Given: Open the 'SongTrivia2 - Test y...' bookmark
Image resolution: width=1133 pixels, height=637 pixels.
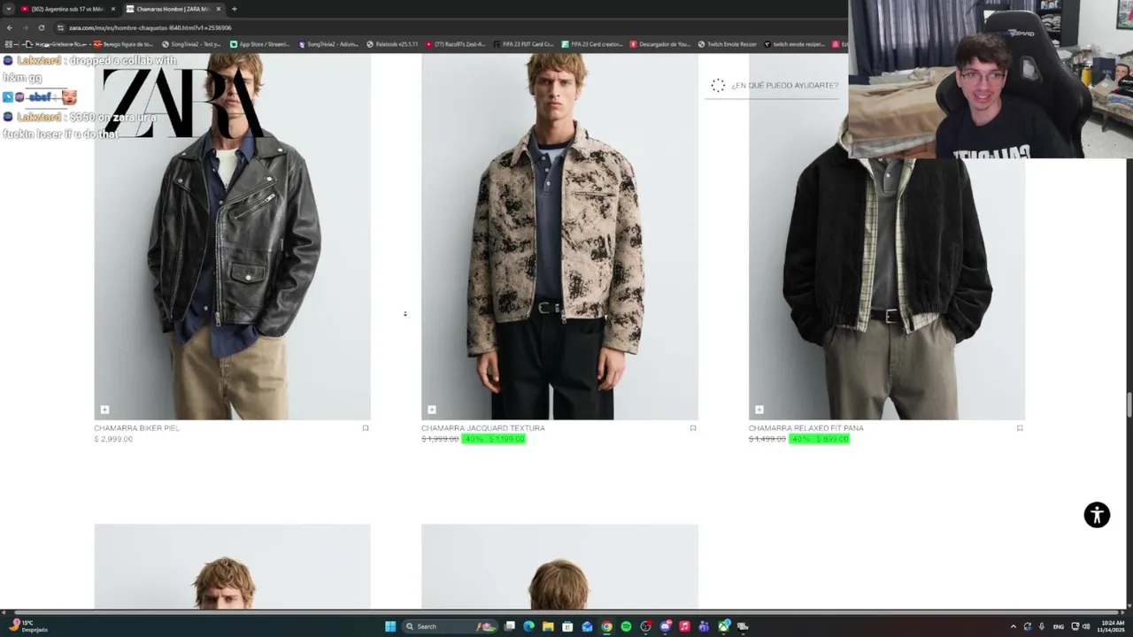Looking at the screenshot, I should (191, 44).
